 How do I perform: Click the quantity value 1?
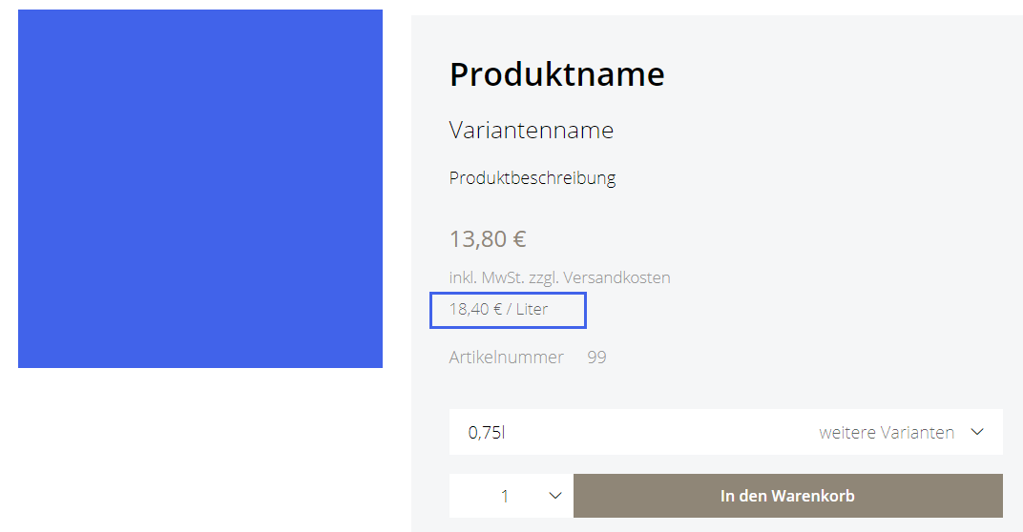coord(504,496)
